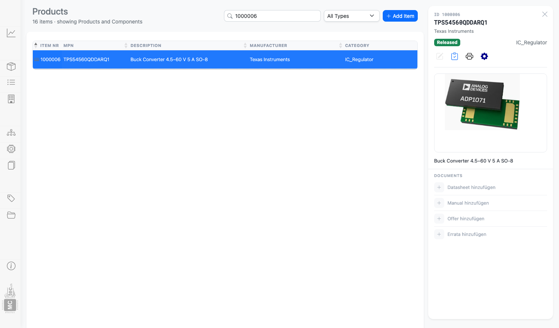The width and height of the screenshot is (559, 328).
Task: Sort by MPN column header
Action: [x=69, y=45]
